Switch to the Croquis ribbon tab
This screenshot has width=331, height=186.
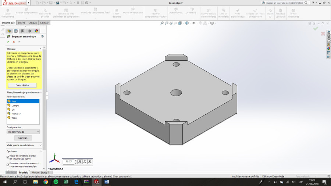coord(32,23)
